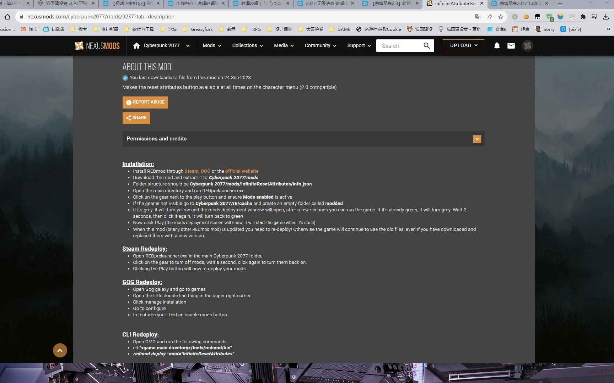614x383 pixels.
Task: Open the 文库8 bookmark
Action: click(x=497, y=29)
